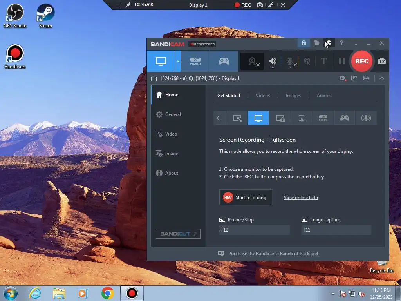Select audio only mode icon
Viewport: 401px width, 301px height.
coord(366,118)
